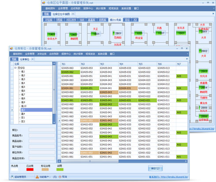Open 业务管理 menu in 仓库区位平面图 window
Screen dimensions: 216x182
(x=63, y=8)
